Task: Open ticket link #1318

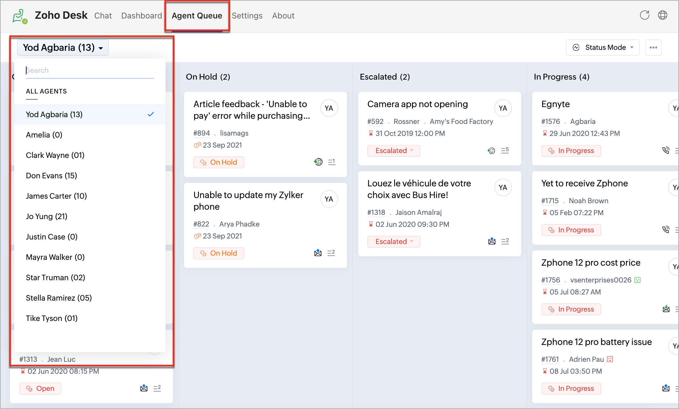Action: tap(376, 213)
